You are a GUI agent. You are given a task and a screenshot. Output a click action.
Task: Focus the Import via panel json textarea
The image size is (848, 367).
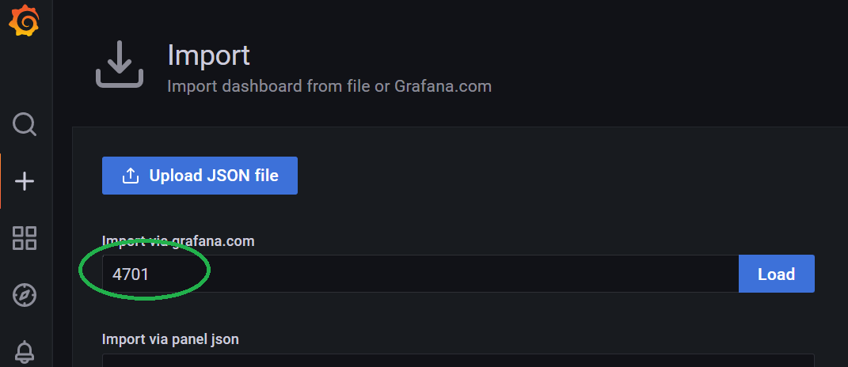click(458, 361)
